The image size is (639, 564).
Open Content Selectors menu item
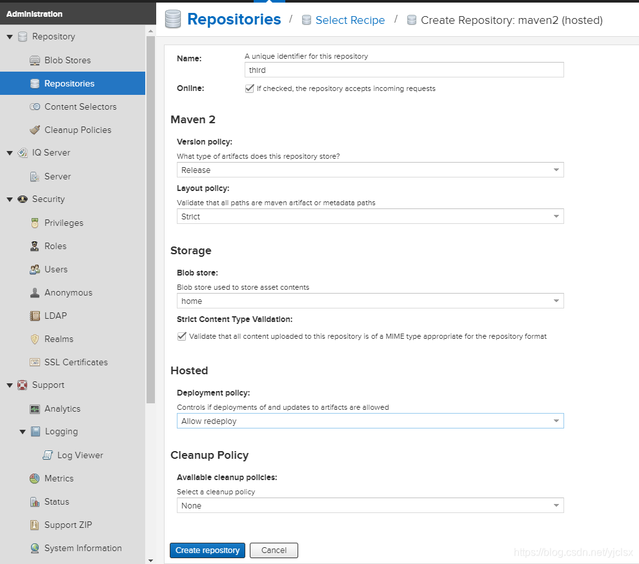tap(72, 106)
